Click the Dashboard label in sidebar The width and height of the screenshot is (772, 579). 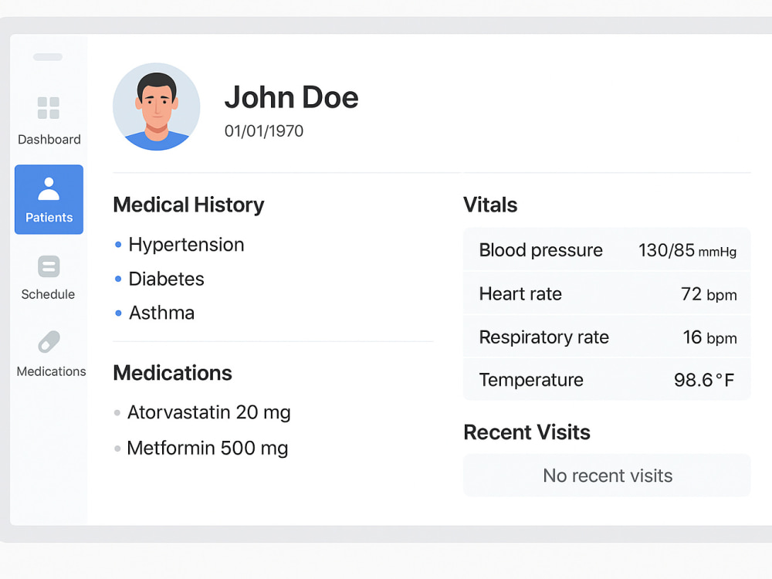pos(49,139)
